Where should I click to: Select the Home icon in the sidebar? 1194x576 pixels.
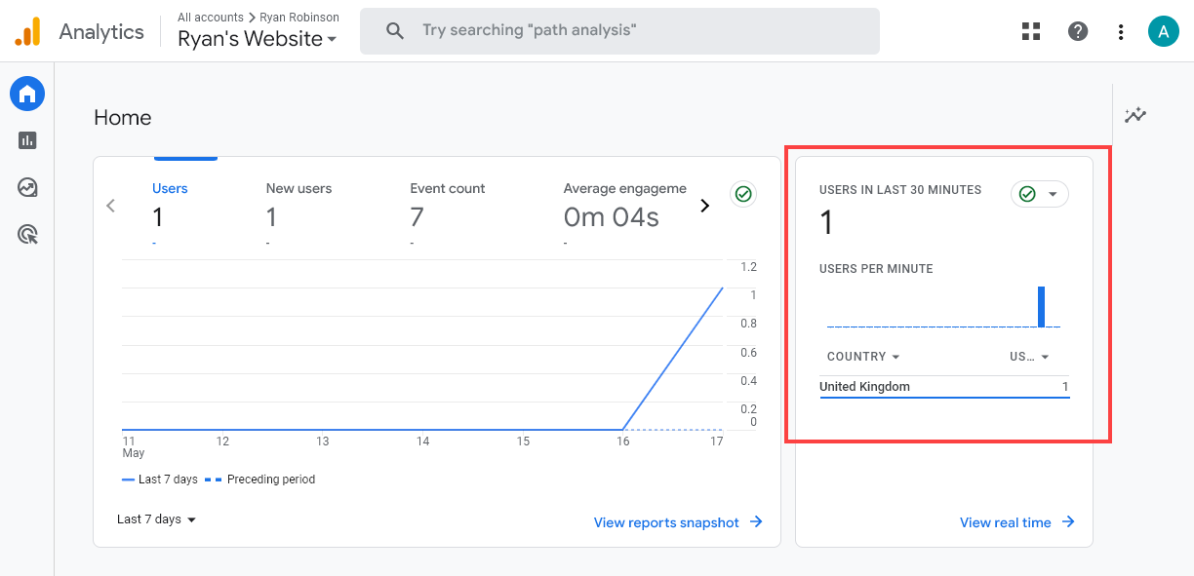point(26,94)
